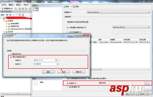Click the 安全性 folder icon in the tree

6,32
